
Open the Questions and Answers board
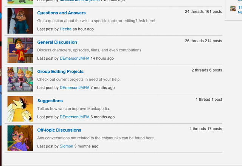[x=61, y=13]
